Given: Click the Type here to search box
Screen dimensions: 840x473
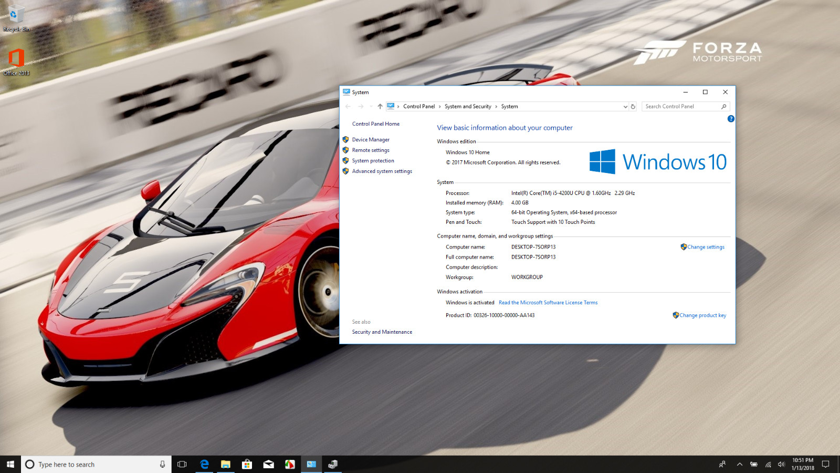Looking at the screenshot, I should (x=96, y=464).
